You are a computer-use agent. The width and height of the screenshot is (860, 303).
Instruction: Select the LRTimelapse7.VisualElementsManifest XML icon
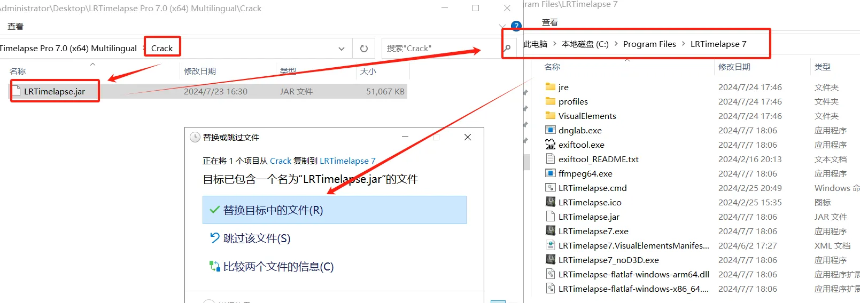click(x=551, y=245)
